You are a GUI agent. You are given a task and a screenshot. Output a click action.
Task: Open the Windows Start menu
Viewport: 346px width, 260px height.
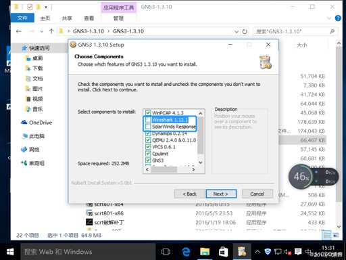[10, 252]
